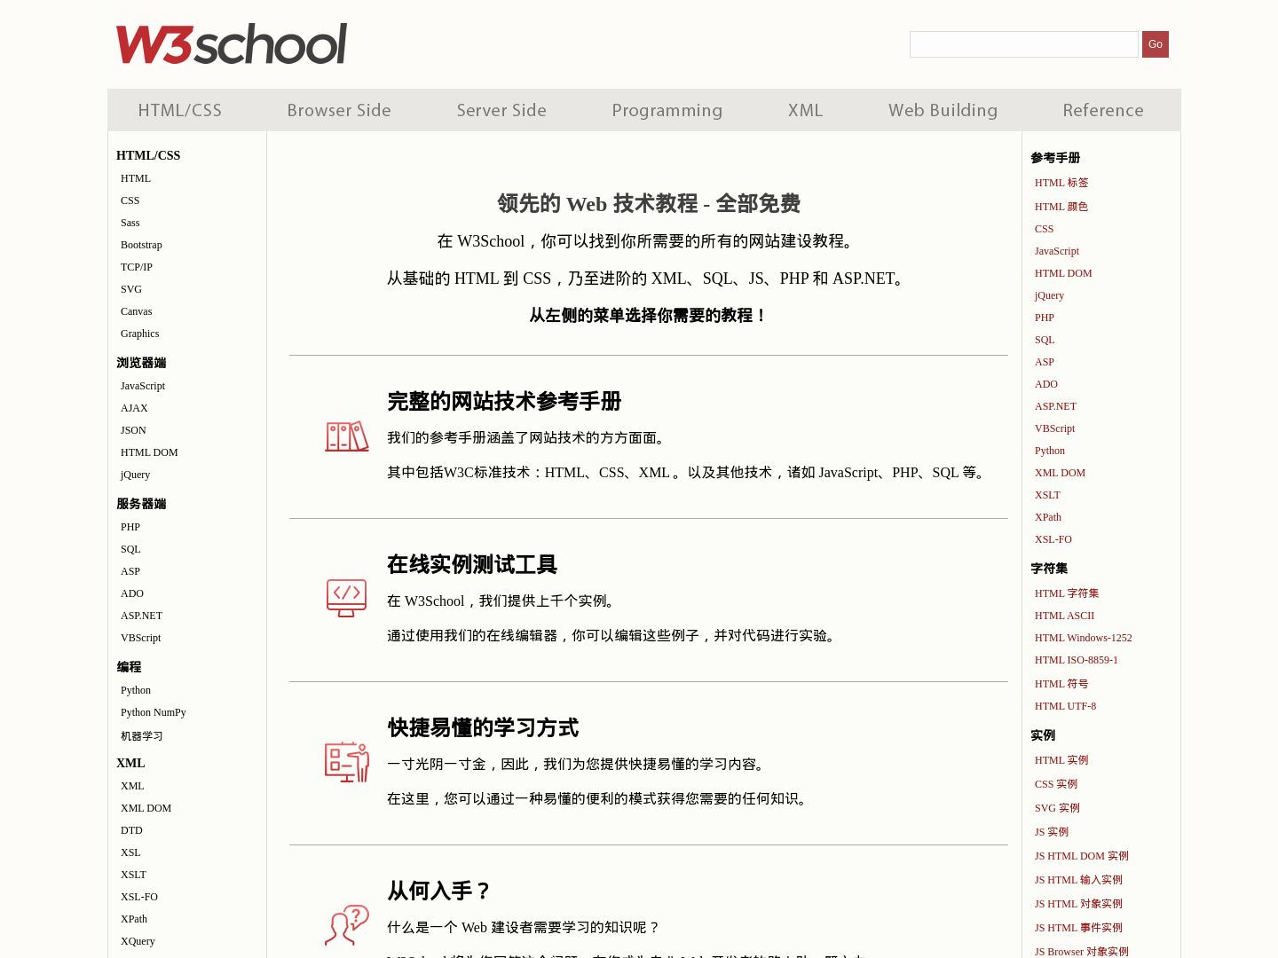
Task: Click heading 完整的网站技术参考手册
Action: pyautogui.click(x=504, y=401)
